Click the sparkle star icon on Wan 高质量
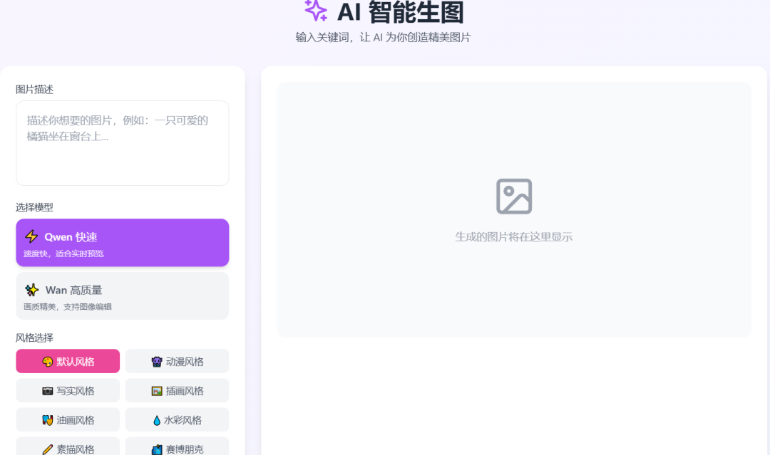The height and width of the screenshot is (455, 770). click(x=32, y=290)
